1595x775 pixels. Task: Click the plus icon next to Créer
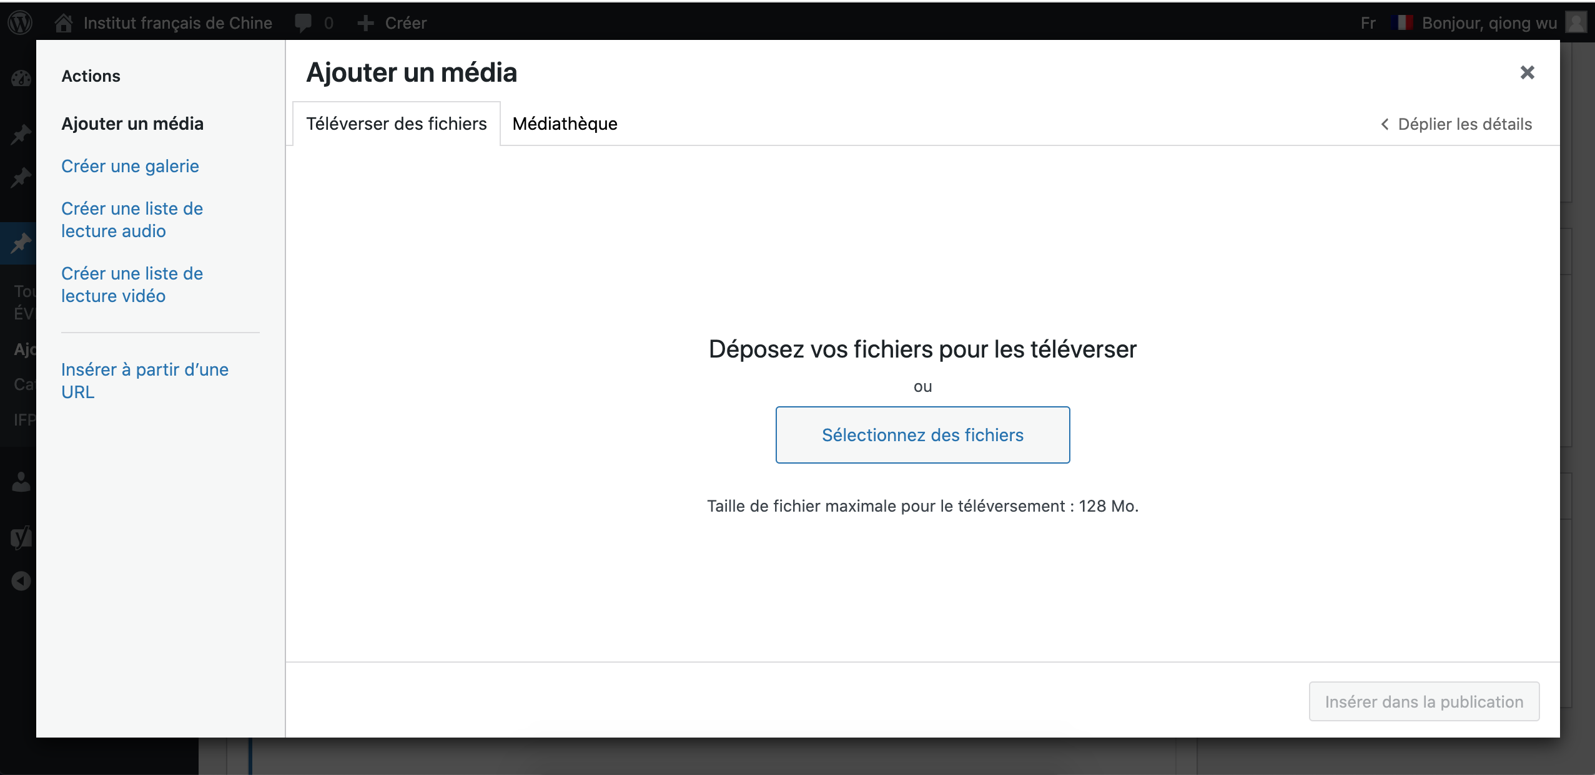[365, 23]
